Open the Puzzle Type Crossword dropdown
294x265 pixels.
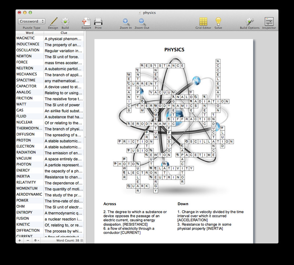(x=32, y=21)
